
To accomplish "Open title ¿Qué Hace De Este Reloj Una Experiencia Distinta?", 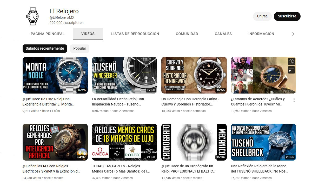I will 48,102.
